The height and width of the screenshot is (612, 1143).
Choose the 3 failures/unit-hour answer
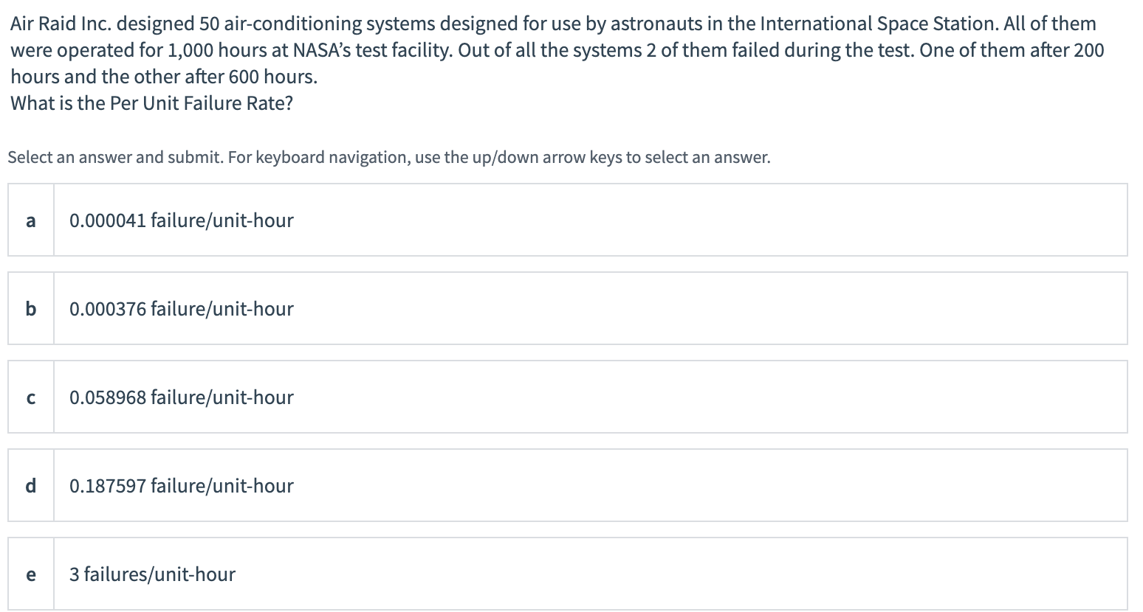[152, 574]
